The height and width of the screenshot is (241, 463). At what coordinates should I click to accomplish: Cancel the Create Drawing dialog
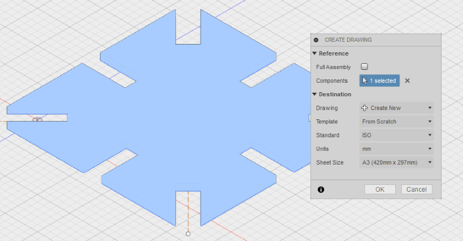point(416,189)
